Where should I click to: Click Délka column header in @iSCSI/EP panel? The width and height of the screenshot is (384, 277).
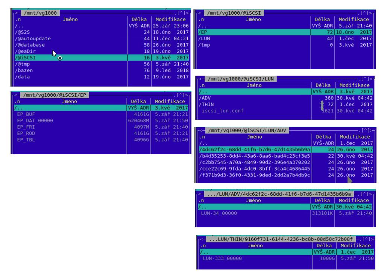(137, 101)
